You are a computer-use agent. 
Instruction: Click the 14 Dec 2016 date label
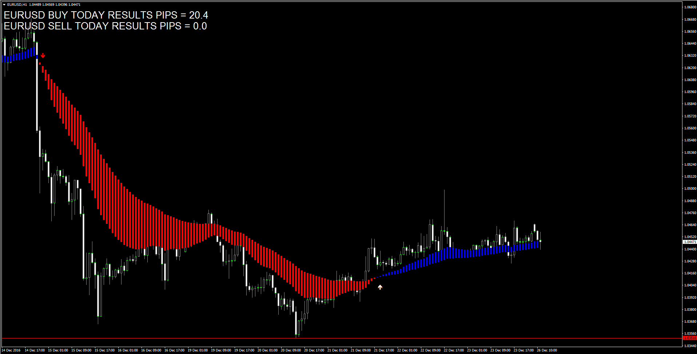click(x=11, y=350)
